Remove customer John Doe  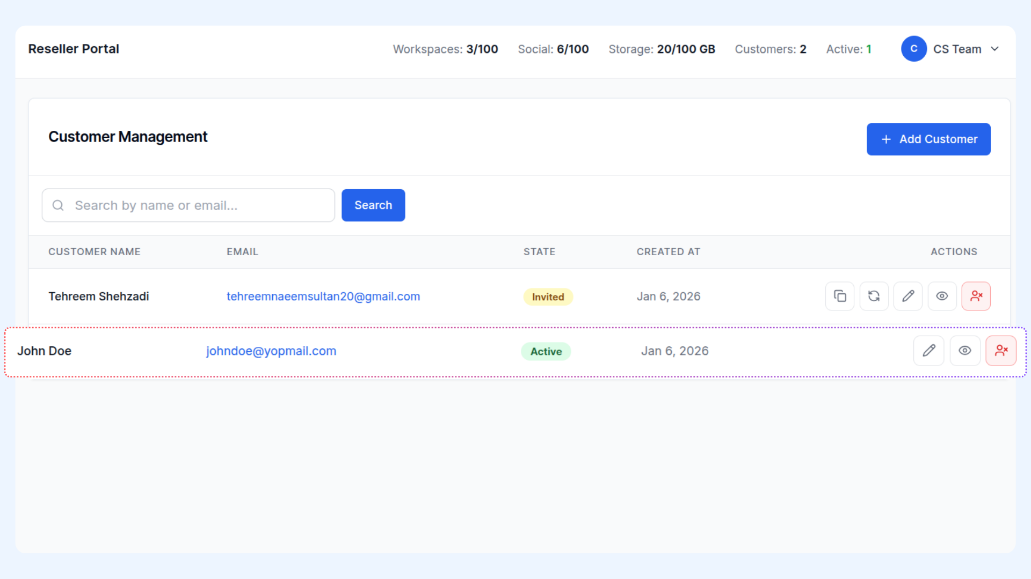click(x=1001, y=351)
